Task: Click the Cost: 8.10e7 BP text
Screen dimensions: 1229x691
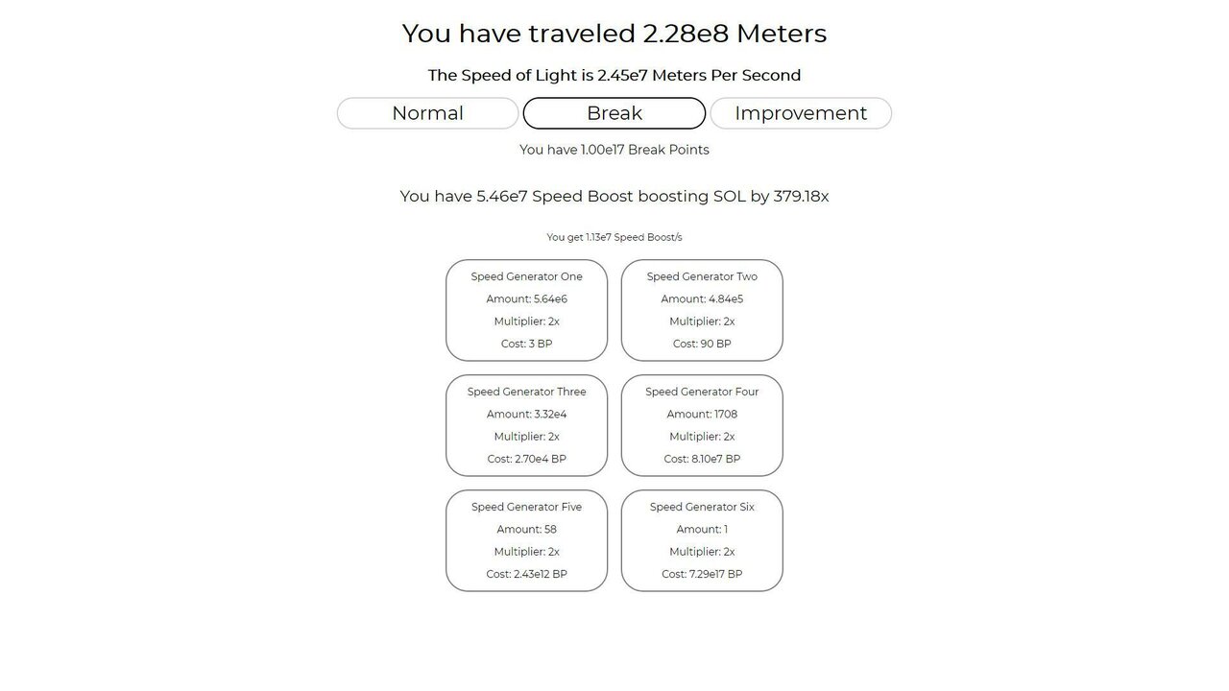Action: pos(702,459)
